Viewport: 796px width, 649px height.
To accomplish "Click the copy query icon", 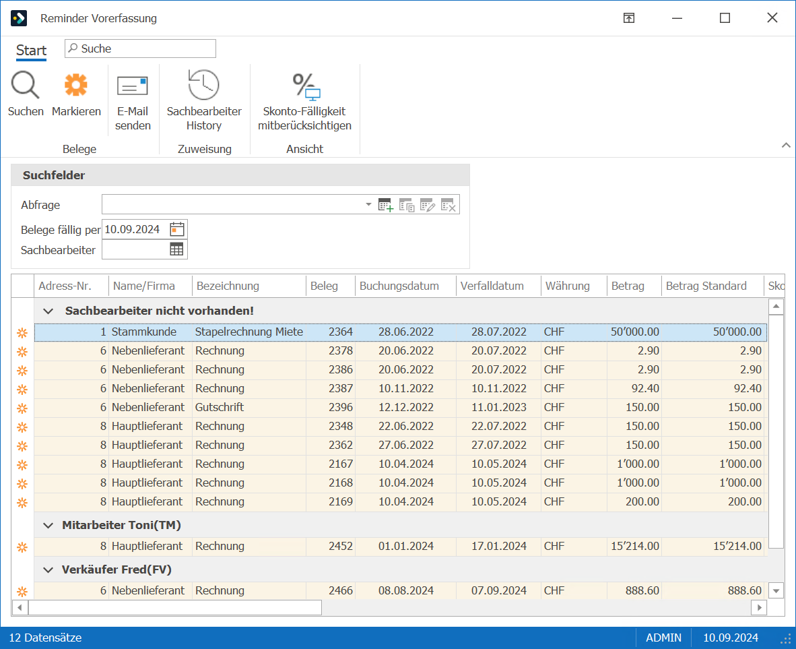I will (407, 205).
